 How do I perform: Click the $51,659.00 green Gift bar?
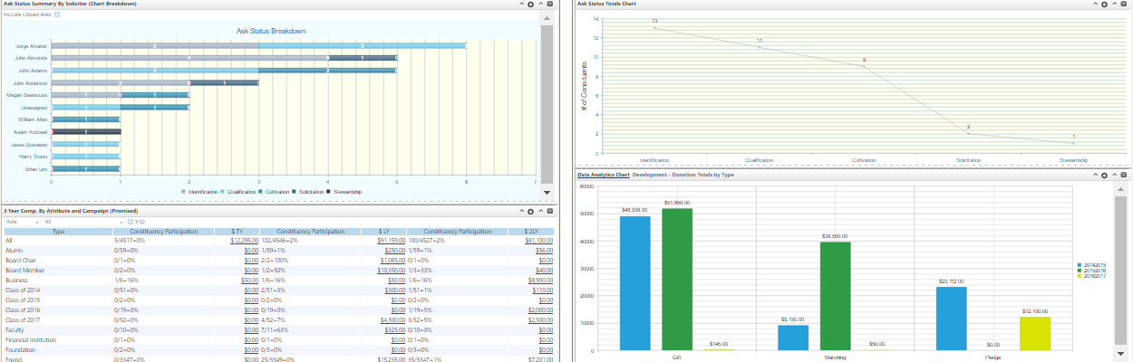(677, 280)
